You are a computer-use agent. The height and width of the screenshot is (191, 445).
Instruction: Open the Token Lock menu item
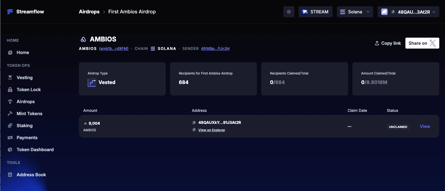point(29,89)
